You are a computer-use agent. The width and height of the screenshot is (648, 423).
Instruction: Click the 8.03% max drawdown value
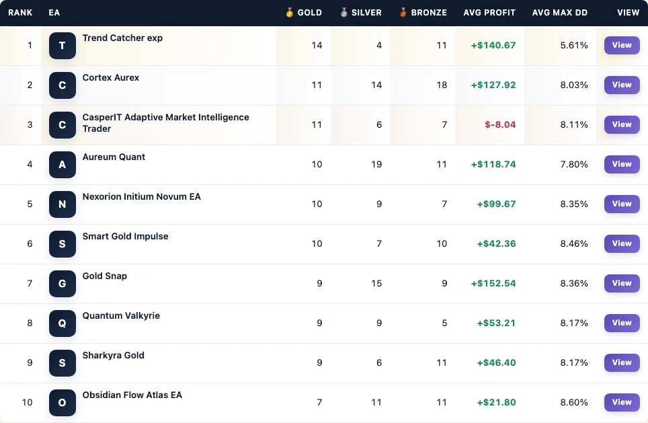point(574,85)
